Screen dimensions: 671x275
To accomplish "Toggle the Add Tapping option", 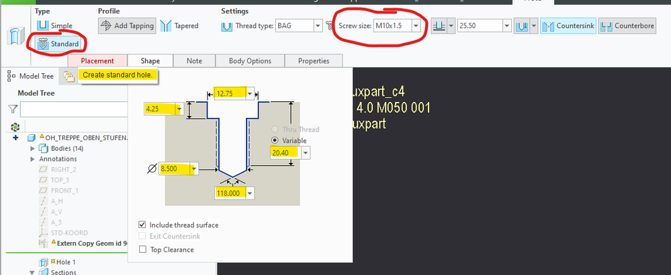I will 128,25.
